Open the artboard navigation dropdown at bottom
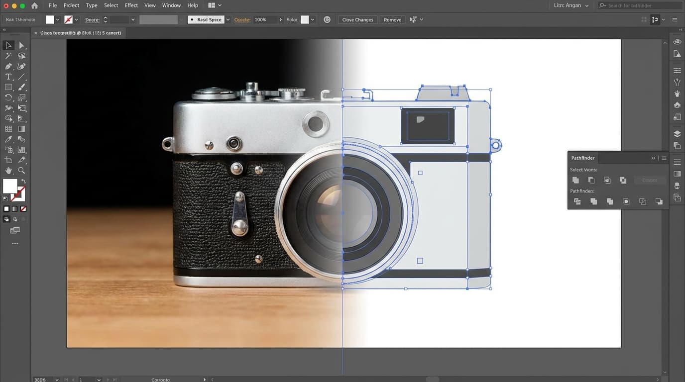685x382 pixels. pos(98,380)
